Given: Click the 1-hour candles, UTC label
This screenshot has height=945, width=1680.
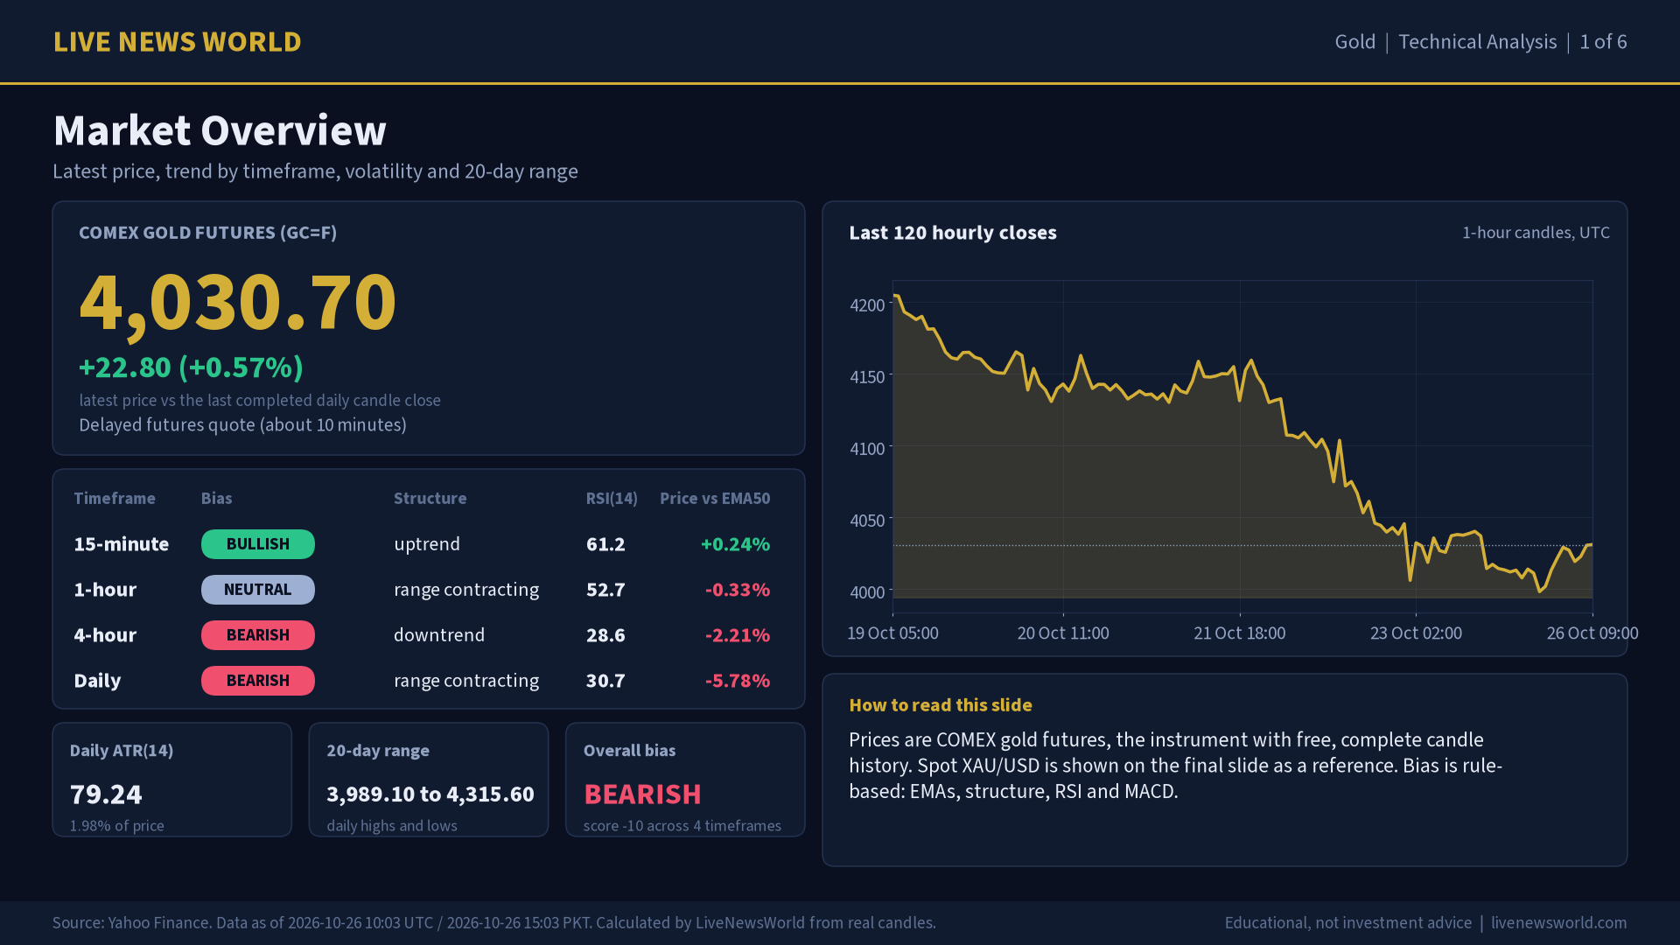Looking at the screenshot, I should (x=1536, y=233).
